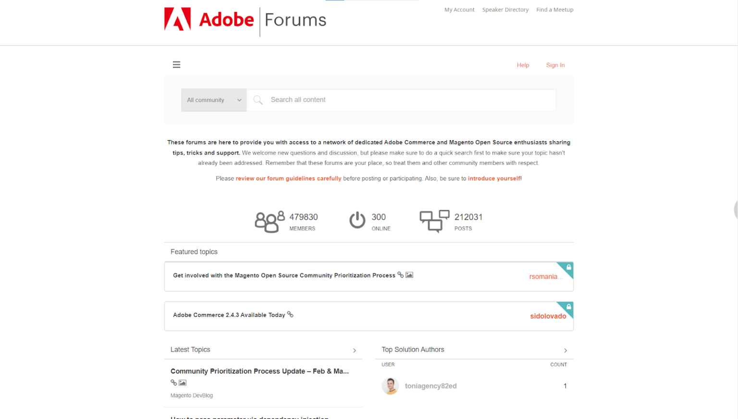Open the All community dropdown
Screen dimensions: 738x419
[214, 100]
